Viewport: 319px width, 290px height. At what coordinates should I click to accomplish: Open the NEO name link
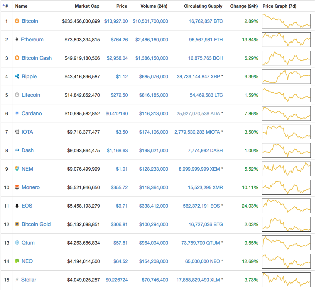tap(27, 261)
